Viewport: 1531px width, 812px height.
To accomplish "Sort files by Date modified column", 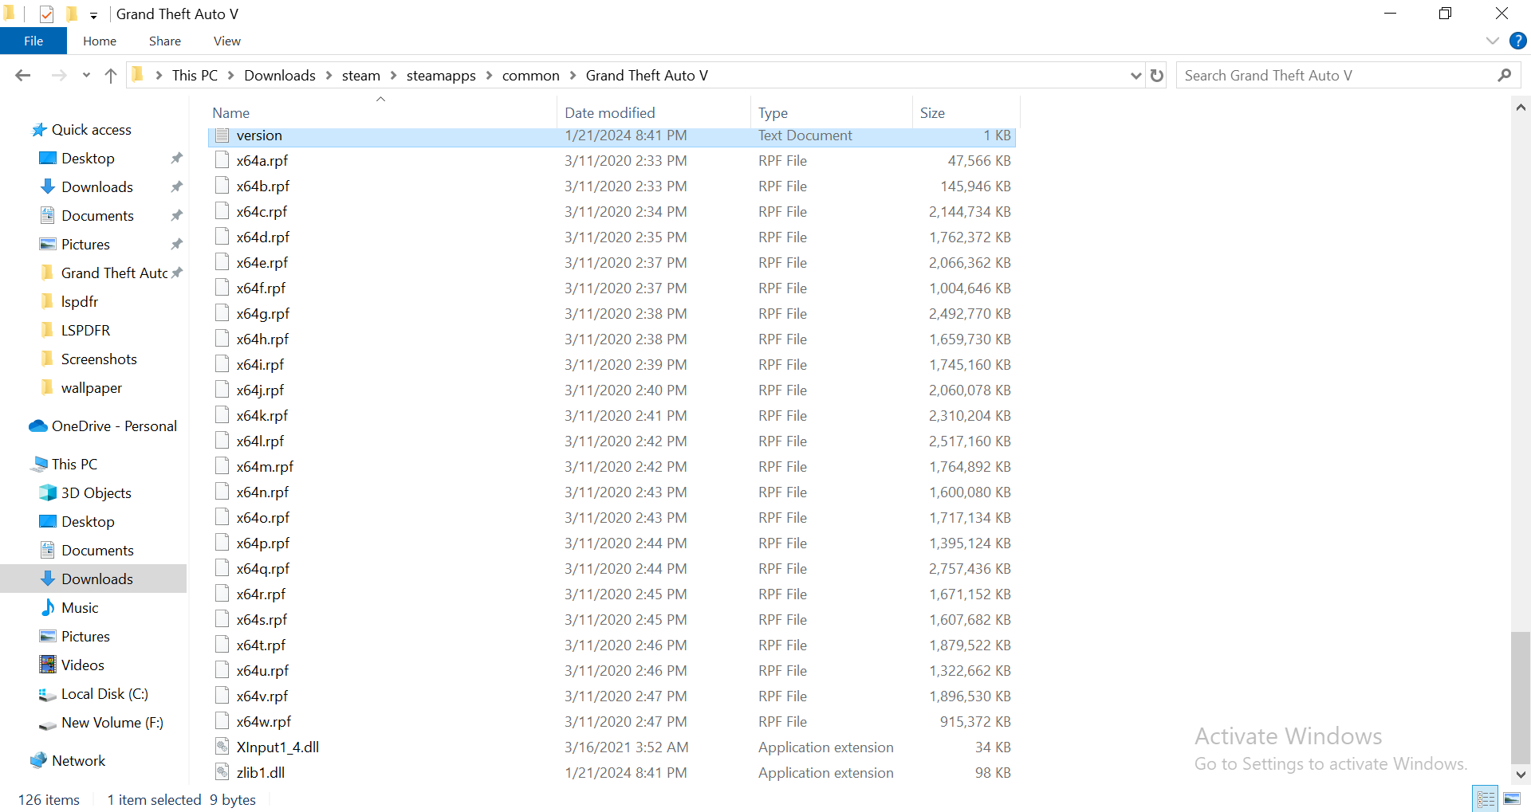I will 654,113.
